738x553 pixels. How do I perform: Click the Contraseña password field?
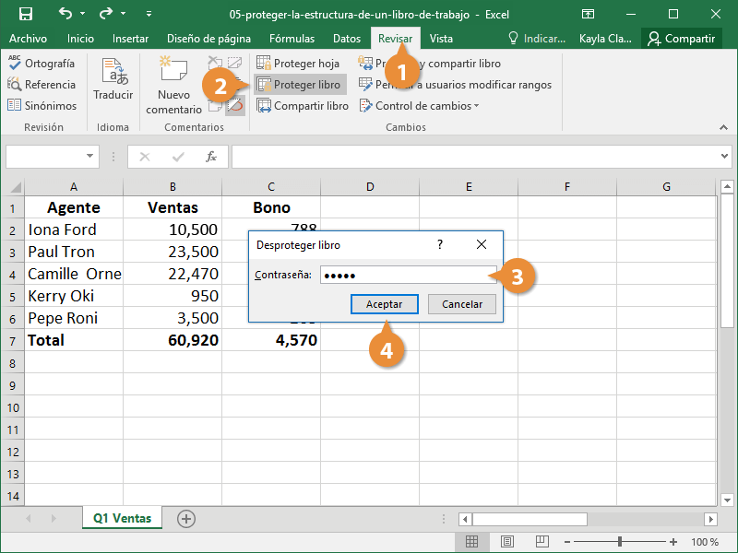[x=406, y=275]
